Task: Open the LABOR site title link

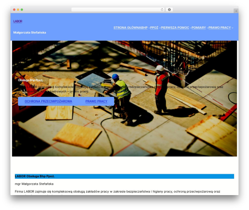Action: (18, 21)
